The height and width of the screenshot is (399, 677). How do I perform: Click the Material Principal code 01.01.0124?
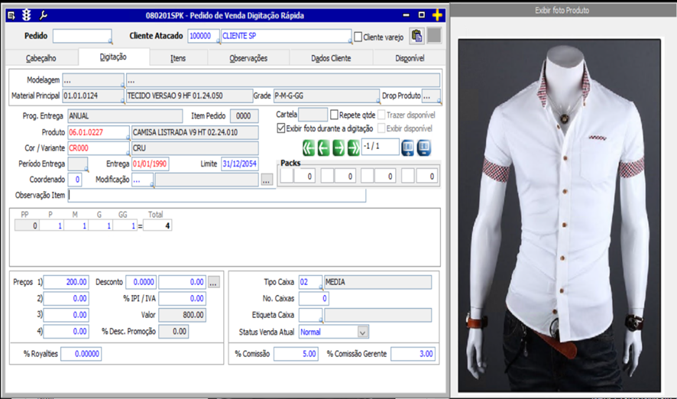pyautogui.click(x=93, y=96)
